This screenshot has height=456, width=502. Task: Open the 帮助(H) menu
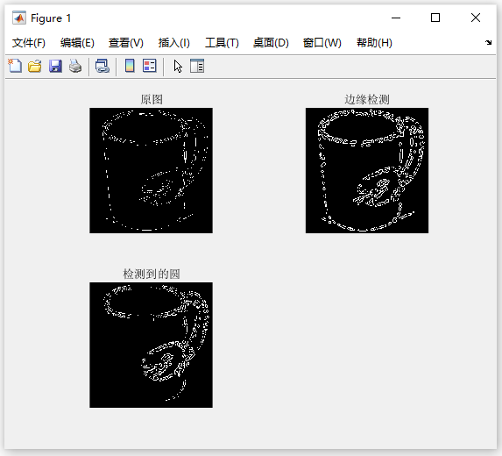374,43
